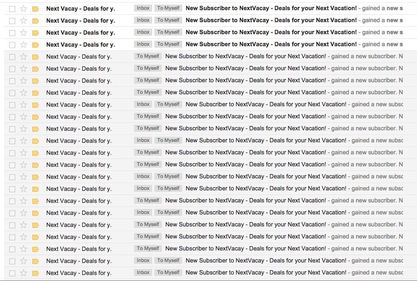Star the topmost unread Next Vacay email

click(x=24, y=9)
